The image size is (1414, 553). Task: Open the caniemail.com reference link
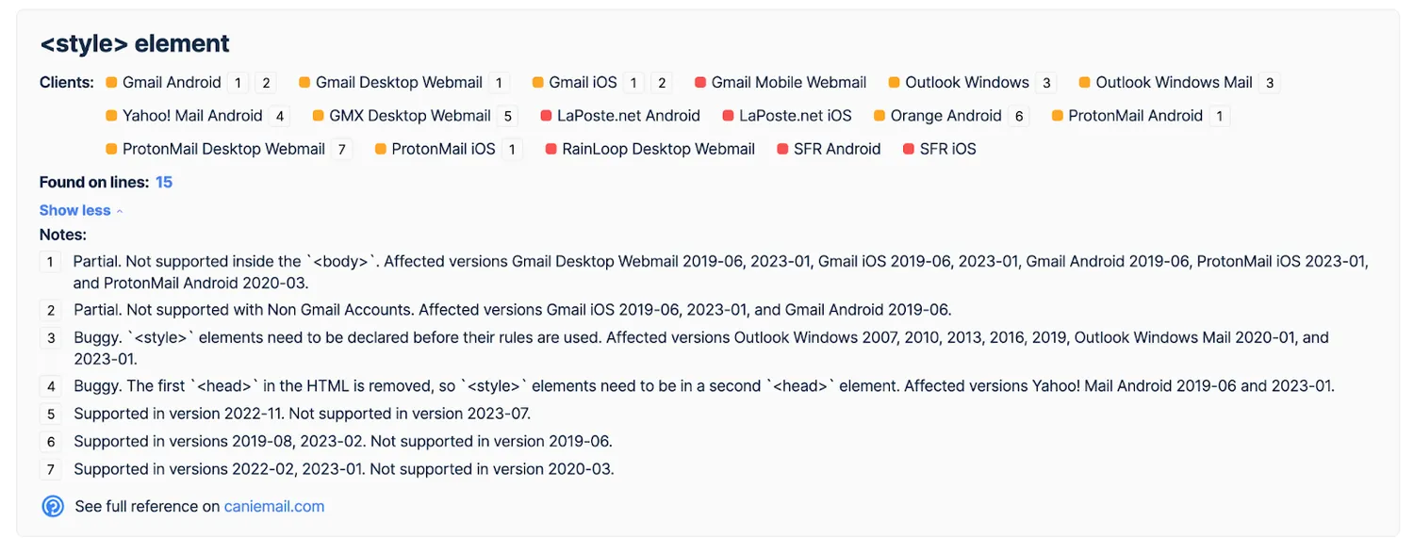[x=274, y=506]
